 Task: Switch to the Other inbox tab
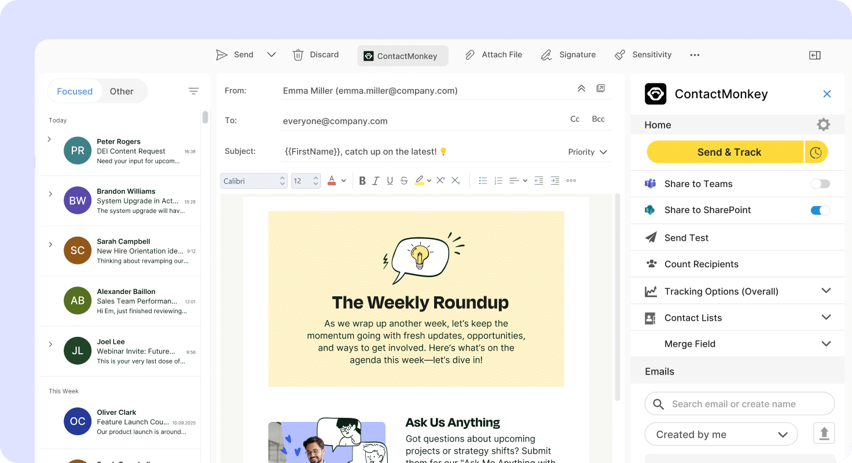point(122,91)
